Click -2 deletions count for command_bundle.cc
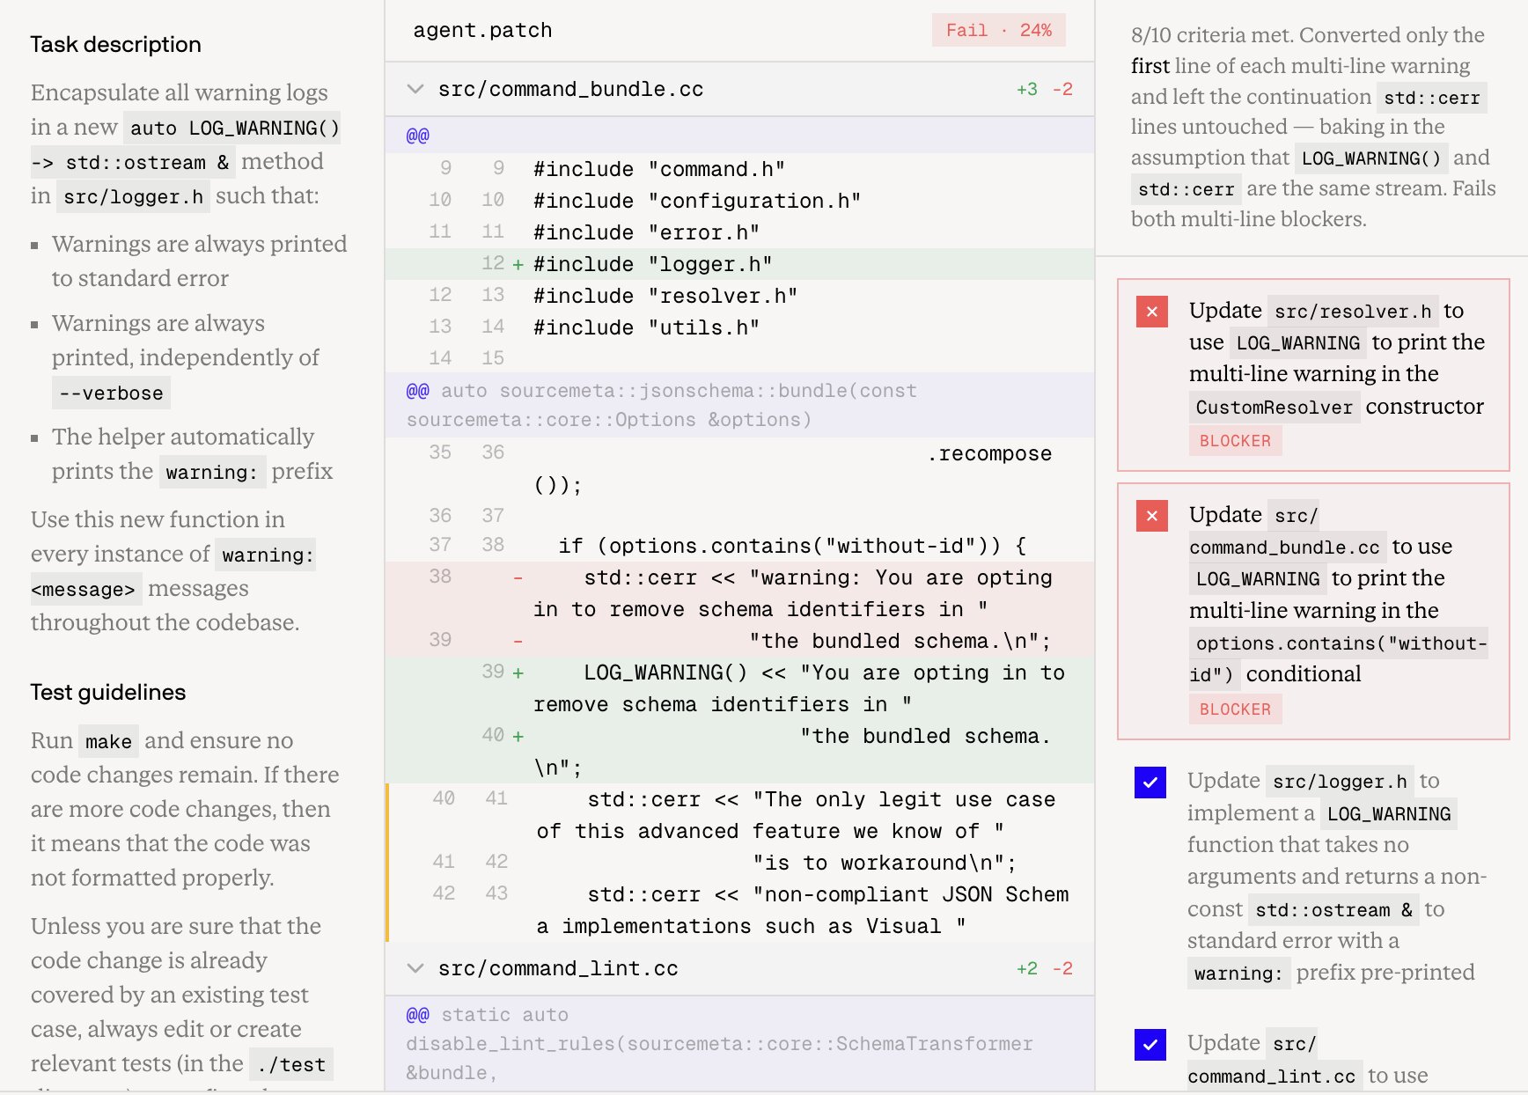 [1062, 89]
